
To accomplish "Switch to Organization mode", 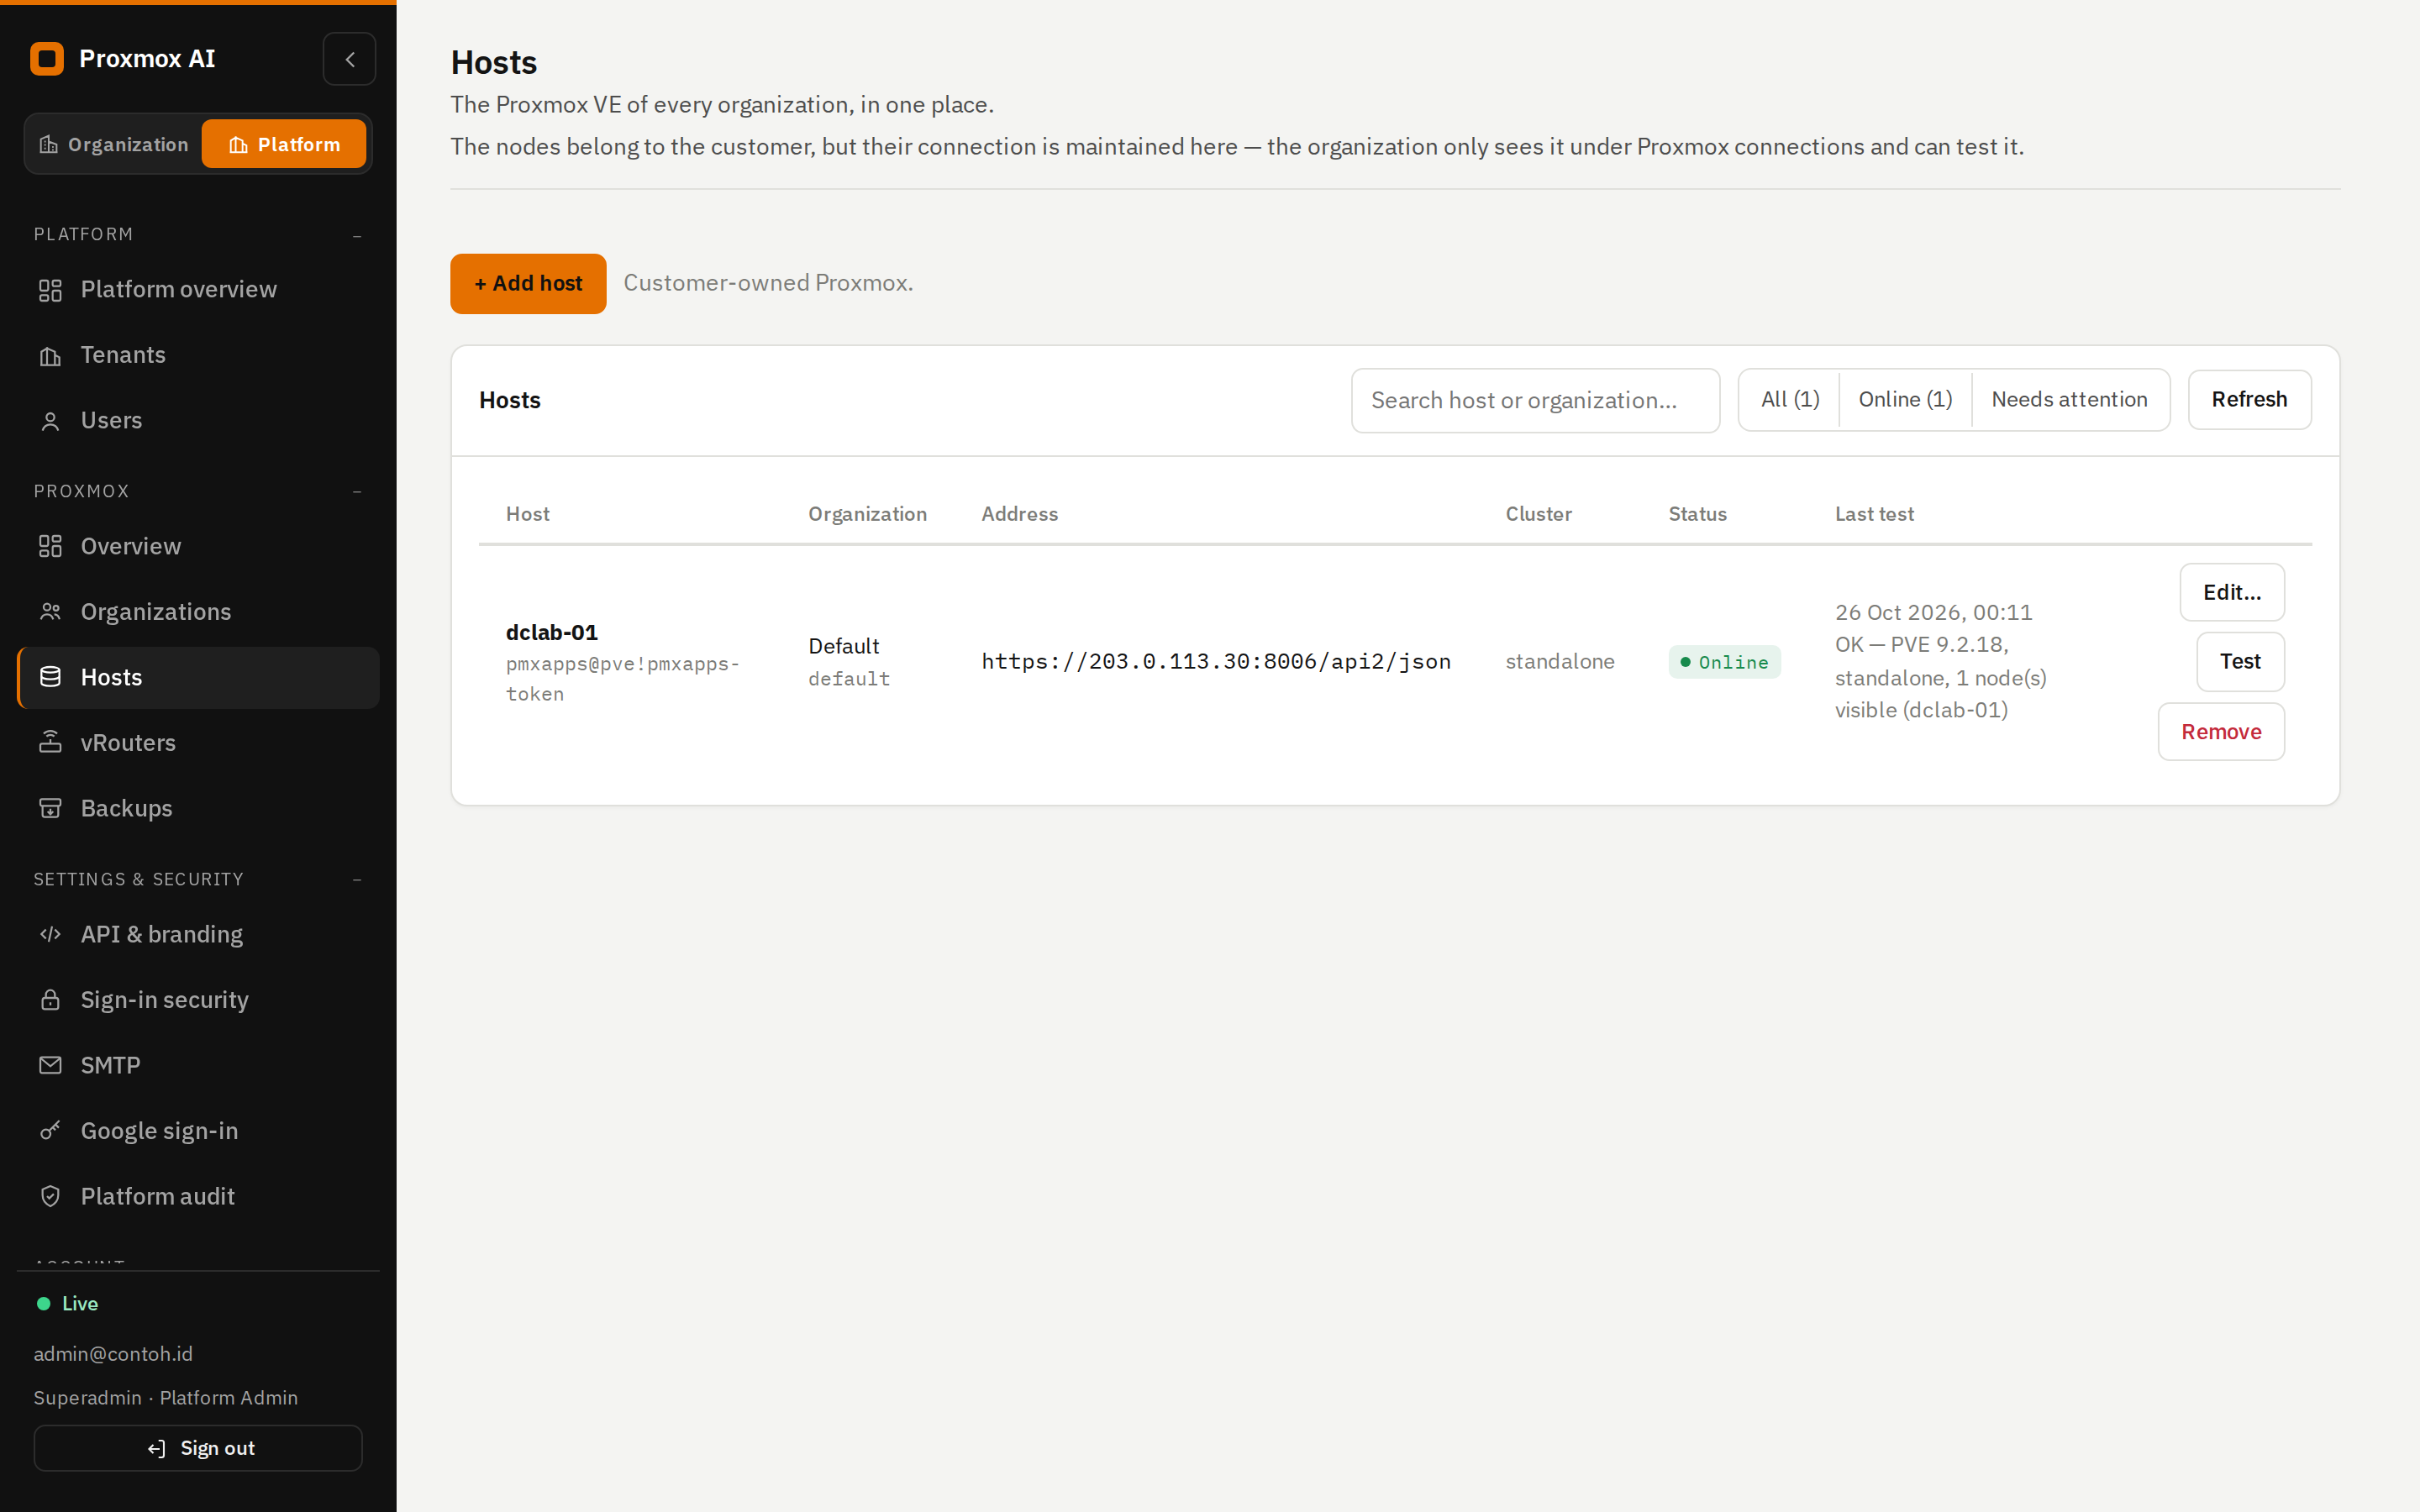I will [x=114, y=144].
